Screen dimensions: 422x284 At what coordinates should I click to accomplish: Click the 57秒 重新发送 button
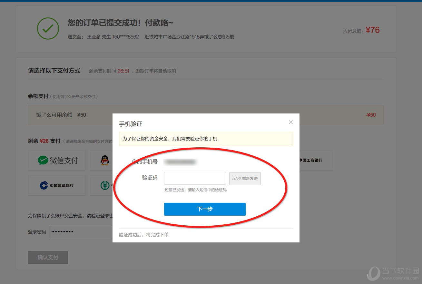[x=245, y=178]
